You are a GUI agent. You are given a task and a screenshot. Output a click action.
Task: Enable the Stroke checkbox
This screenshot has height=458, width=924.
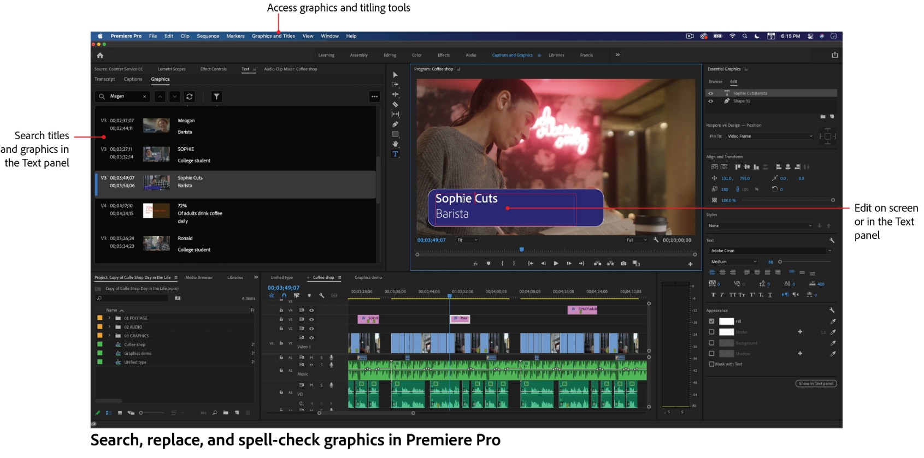711,332
